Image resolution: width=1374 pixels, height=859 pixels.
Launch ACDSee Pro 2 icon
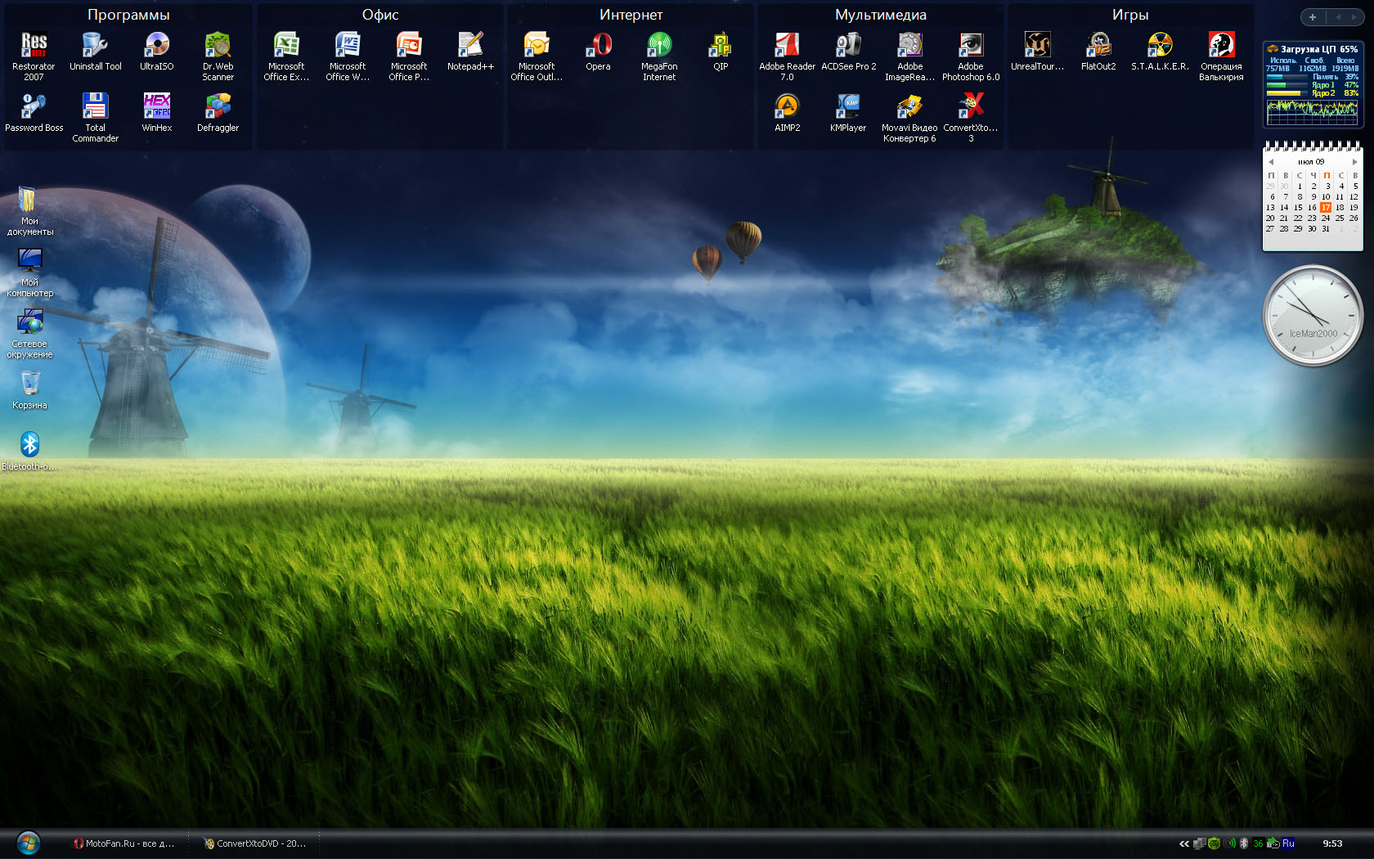tap(848, 51)
